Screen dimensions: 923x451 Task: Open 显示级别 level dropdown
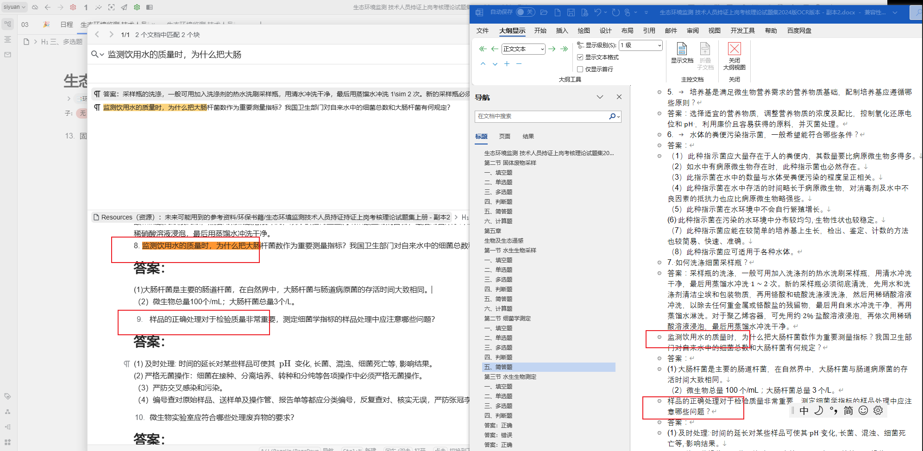coord(641,45)
